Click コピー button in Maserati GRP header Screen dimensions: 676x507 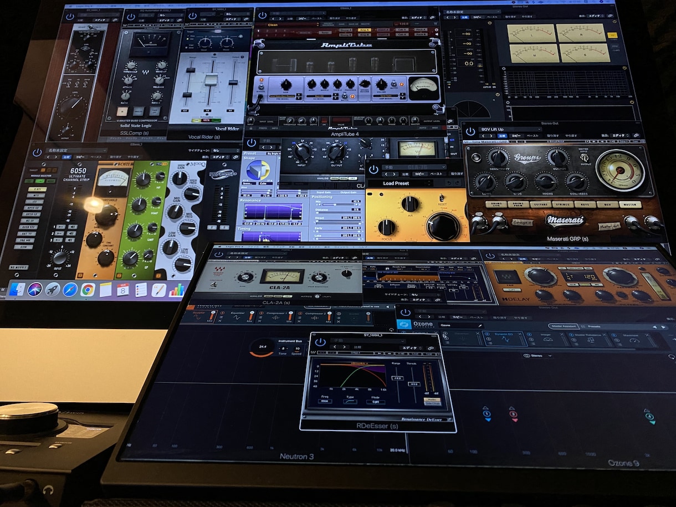point(516,136)
